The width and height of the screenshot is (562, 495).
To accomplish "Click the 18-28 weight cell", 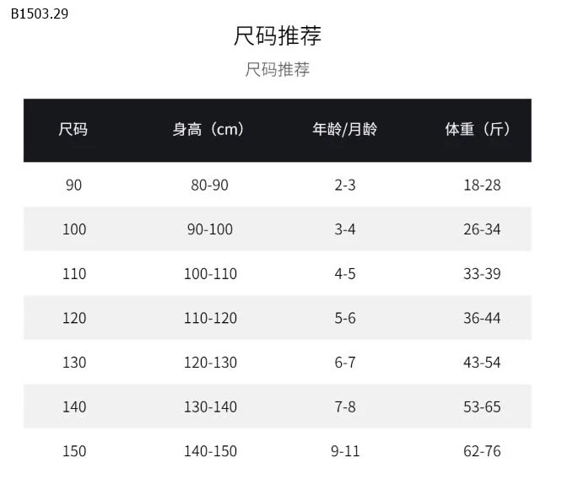I will coord(482,185).
